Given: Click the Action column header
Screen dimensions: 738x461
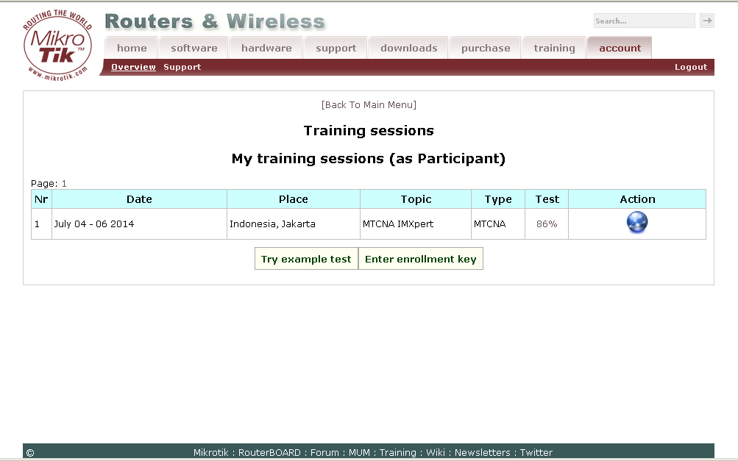Looking at the screenshot, I should pyautogui.click(x=637, y=199).
